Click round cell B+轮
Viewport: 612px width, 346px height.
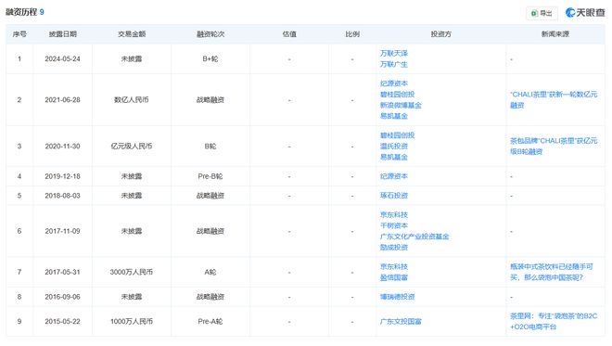(210, 59)
